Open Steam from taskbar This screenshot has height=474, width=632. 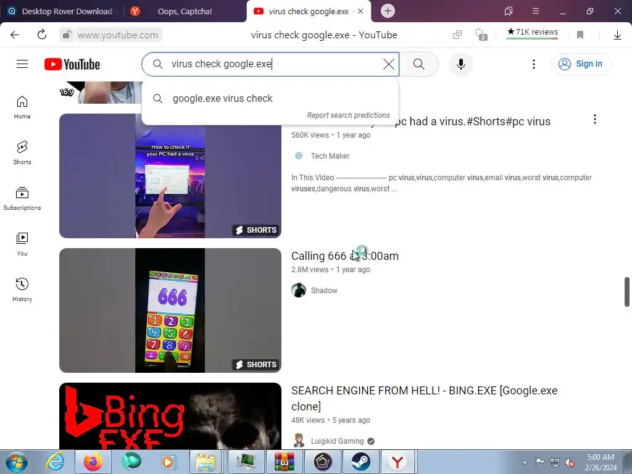(x=360, y=462)
